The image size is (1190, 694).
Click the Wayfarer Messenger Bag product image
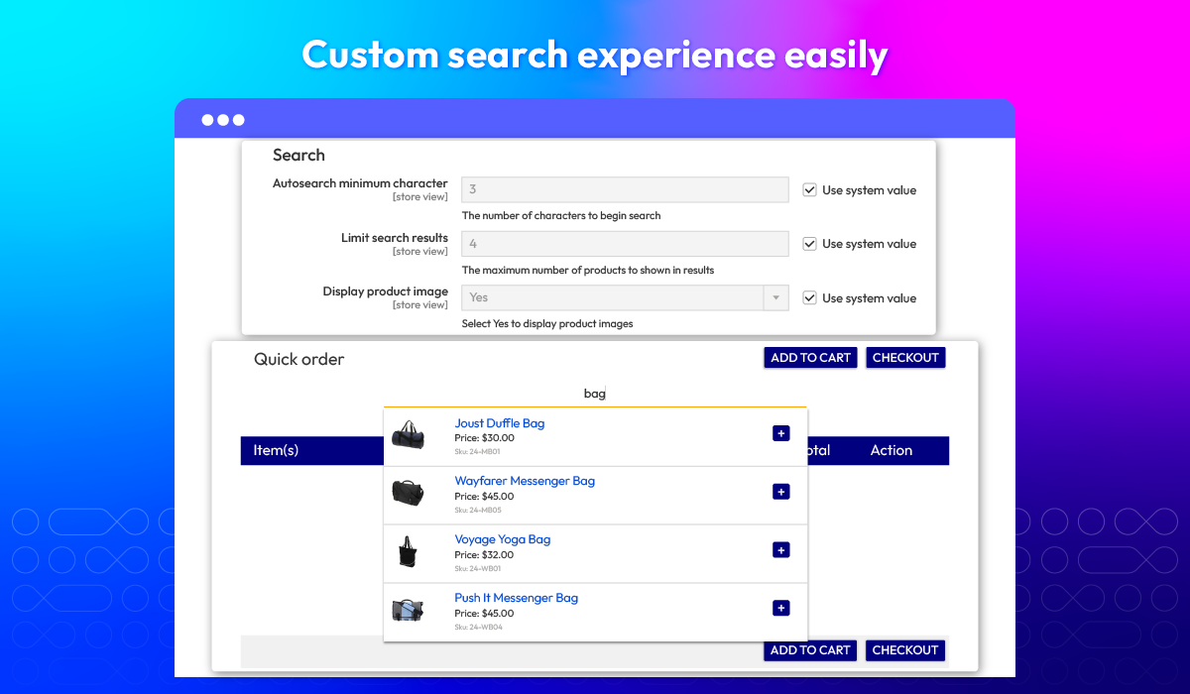pyautogui.click(x=409, y=493)
